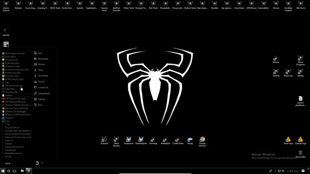Launch Wireshark from programs list
The image size is (310, 174).
pos(8,118)
